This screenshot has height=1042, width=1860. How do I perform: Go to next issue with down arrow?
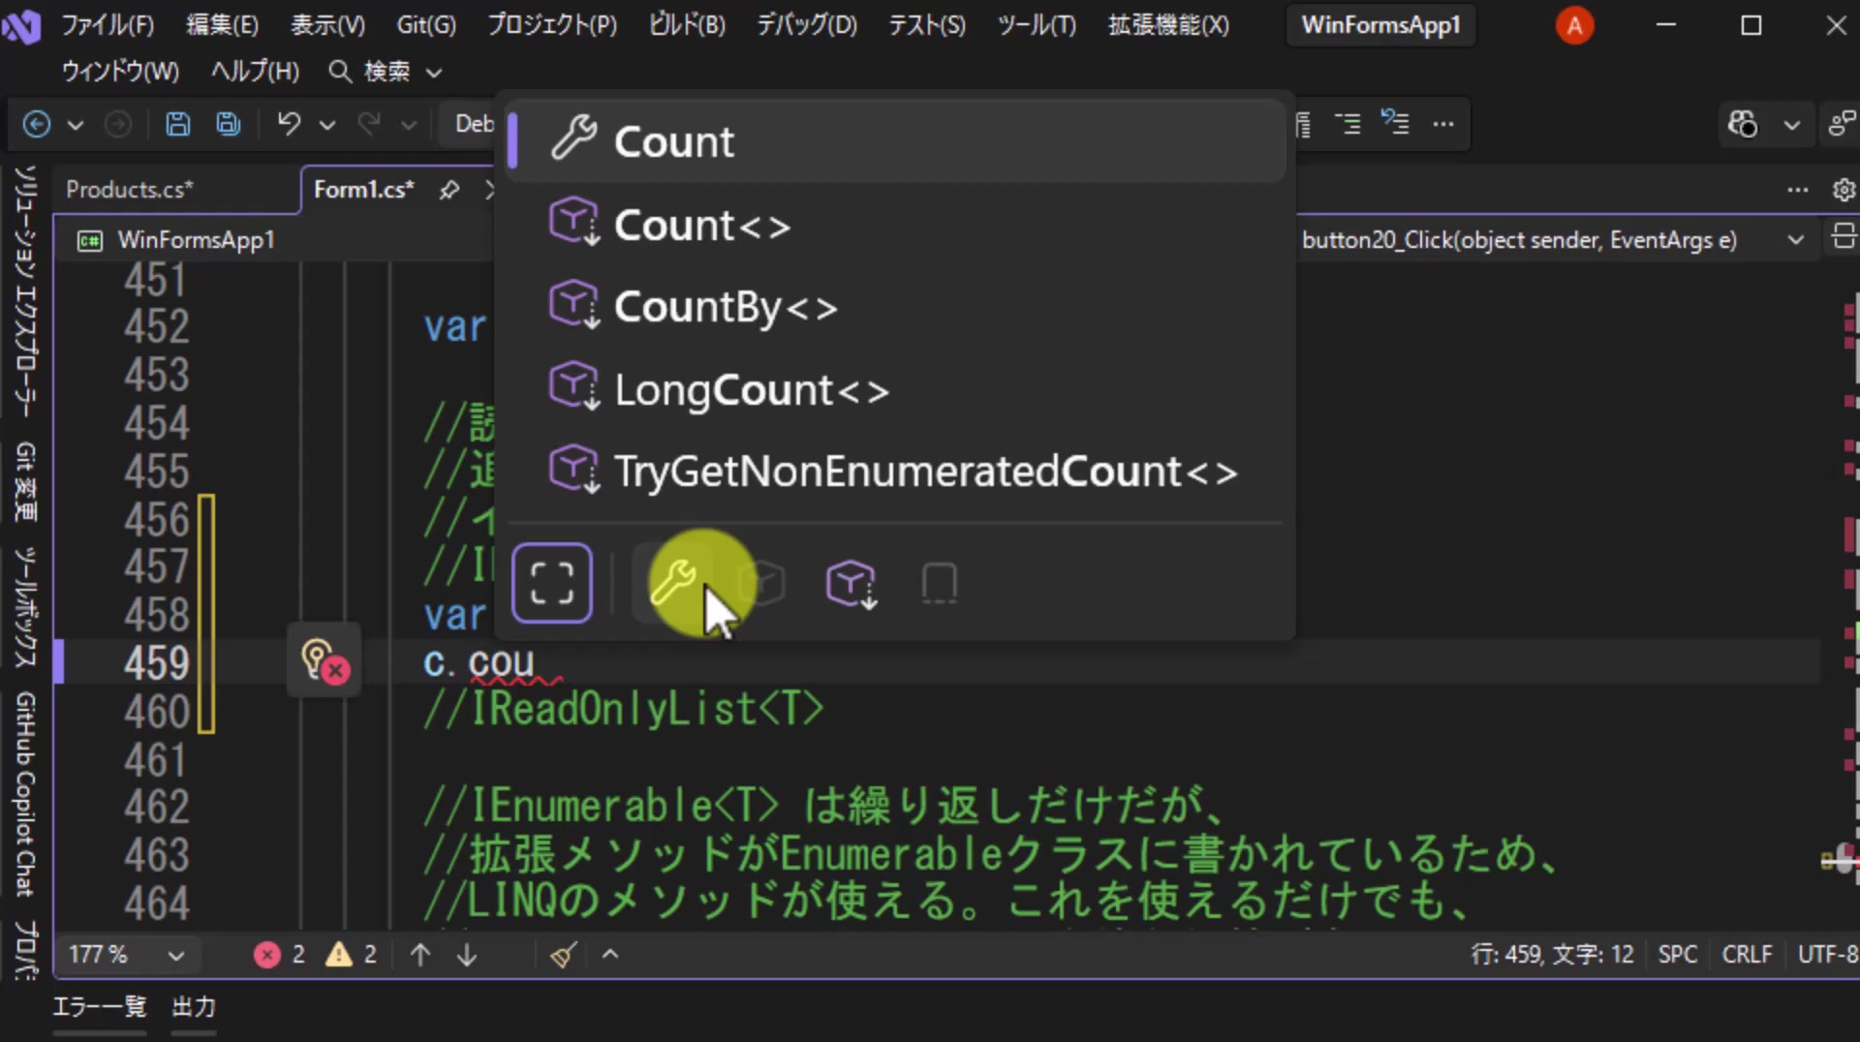467,955
